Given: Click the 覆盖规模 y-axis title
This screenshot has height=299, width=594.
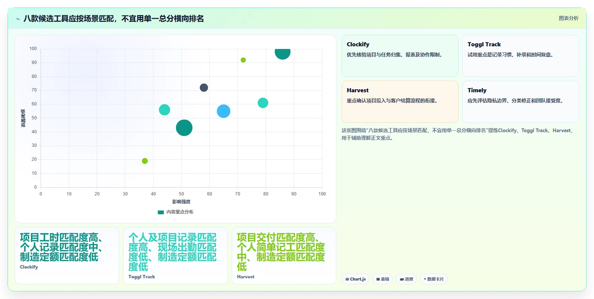Looking at the screenshot, I should (23, 118).
